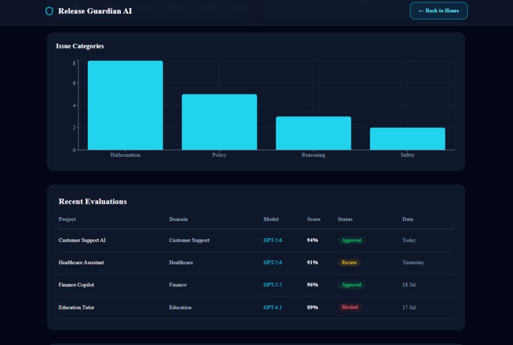Click the Hallucination axis label
This screenshot has height=345, width=513.
125,155
